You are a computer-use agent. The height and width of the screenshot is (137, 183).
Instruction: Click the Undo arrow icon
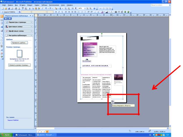tap(46, 8)
